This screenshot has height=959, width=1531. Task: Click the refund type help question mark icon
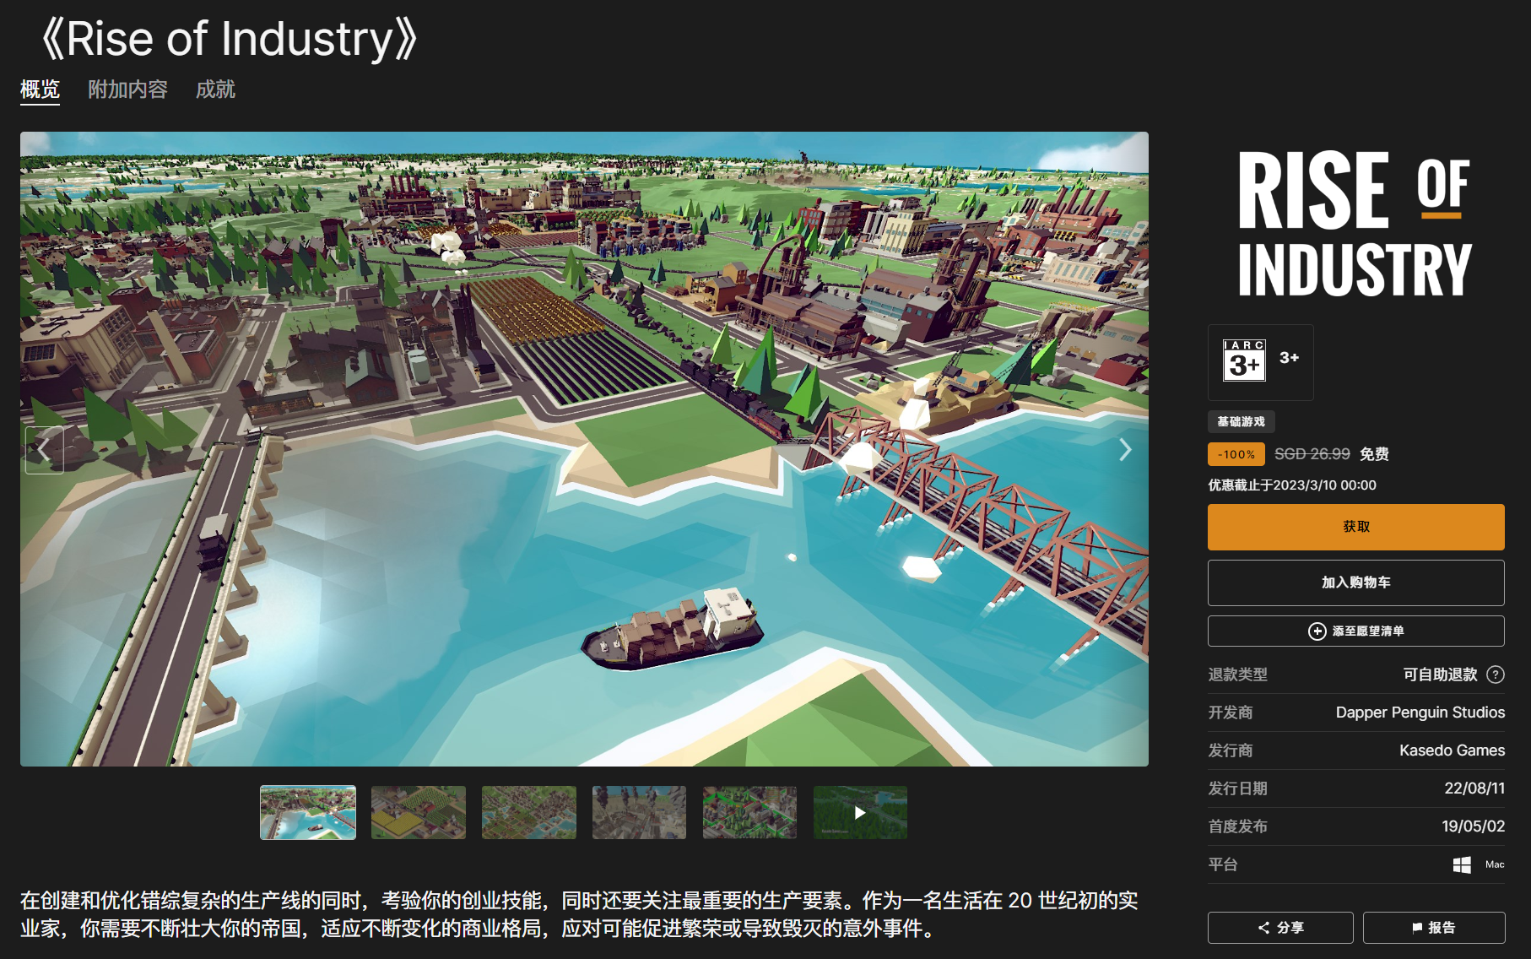pos(1495,675)
